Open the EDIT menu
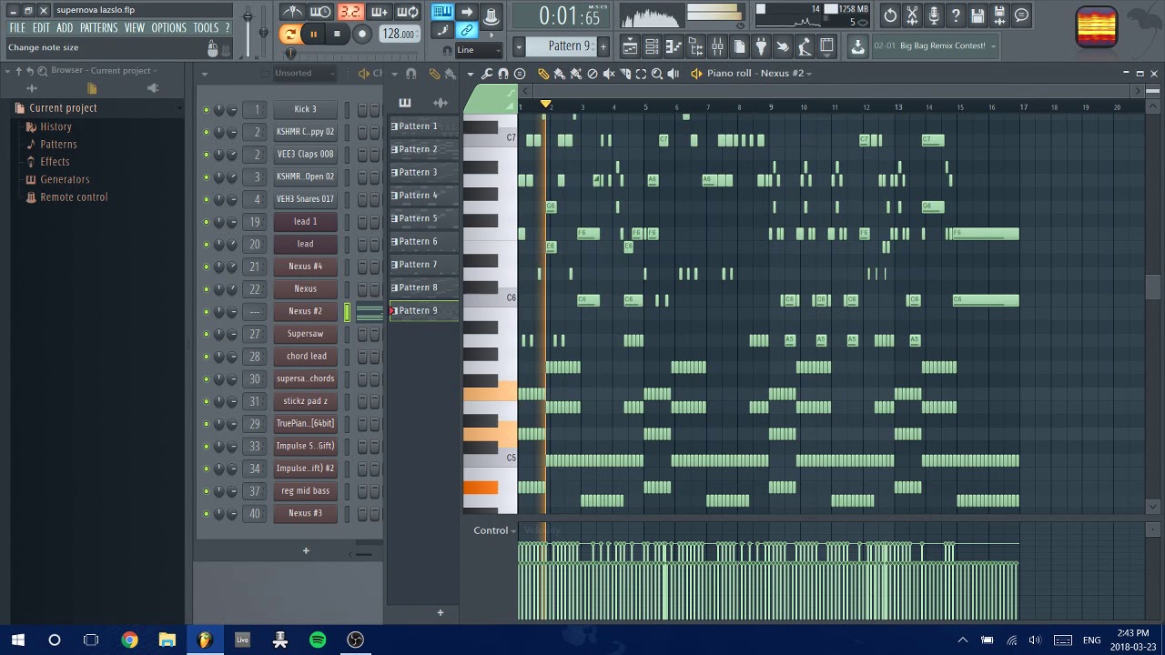1165x655 pixels. coord(41,28)
